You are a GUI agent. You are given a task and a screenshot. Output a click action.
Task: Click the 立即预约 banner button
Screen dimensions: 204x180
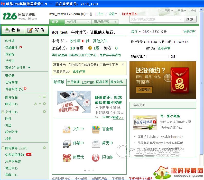coord(144,89)
